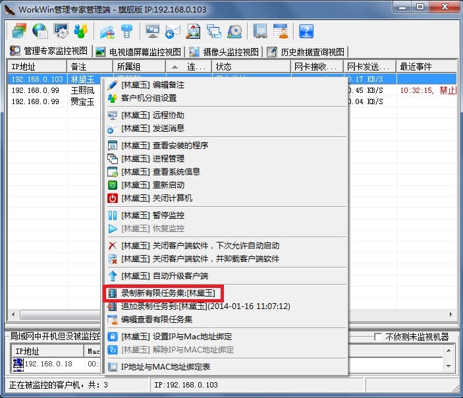The width and height of the screenshot is (463, 398).
Task: Choose [林黛玉] 编辑备注 menu item
Action: click(x=225, y=85)
